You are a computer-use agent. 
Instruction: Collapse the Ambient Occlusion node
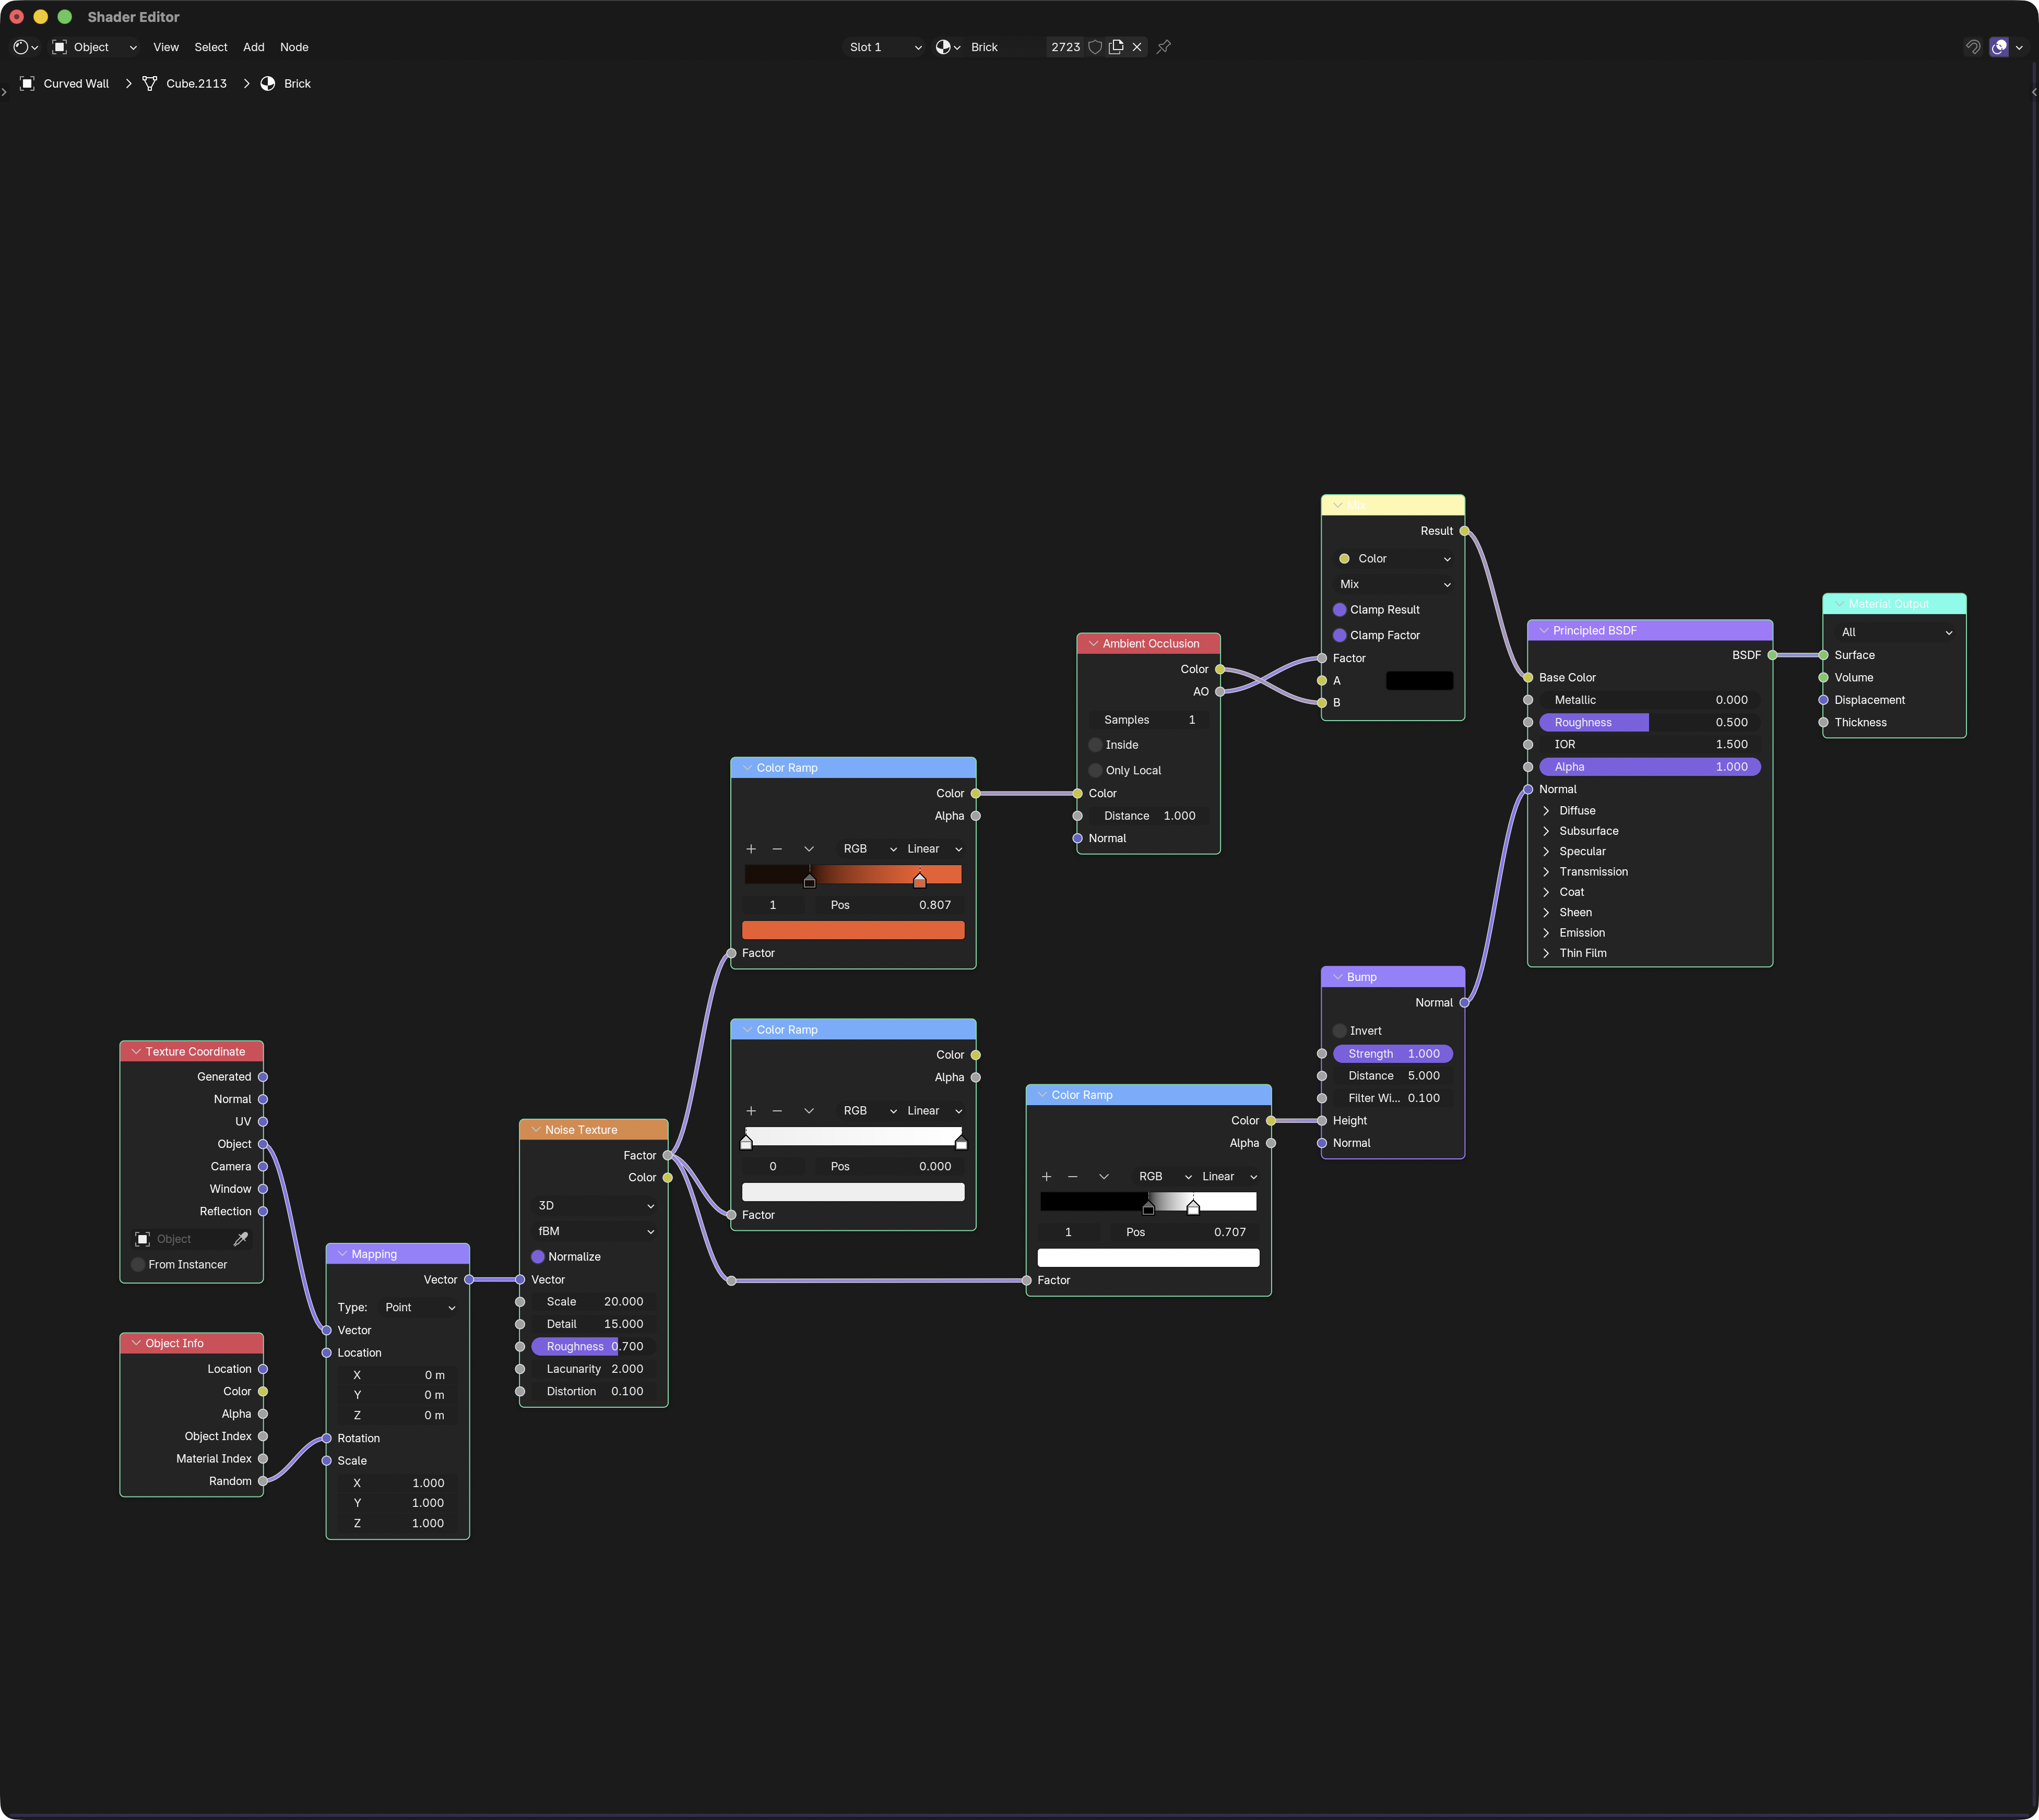[1094, 644]
